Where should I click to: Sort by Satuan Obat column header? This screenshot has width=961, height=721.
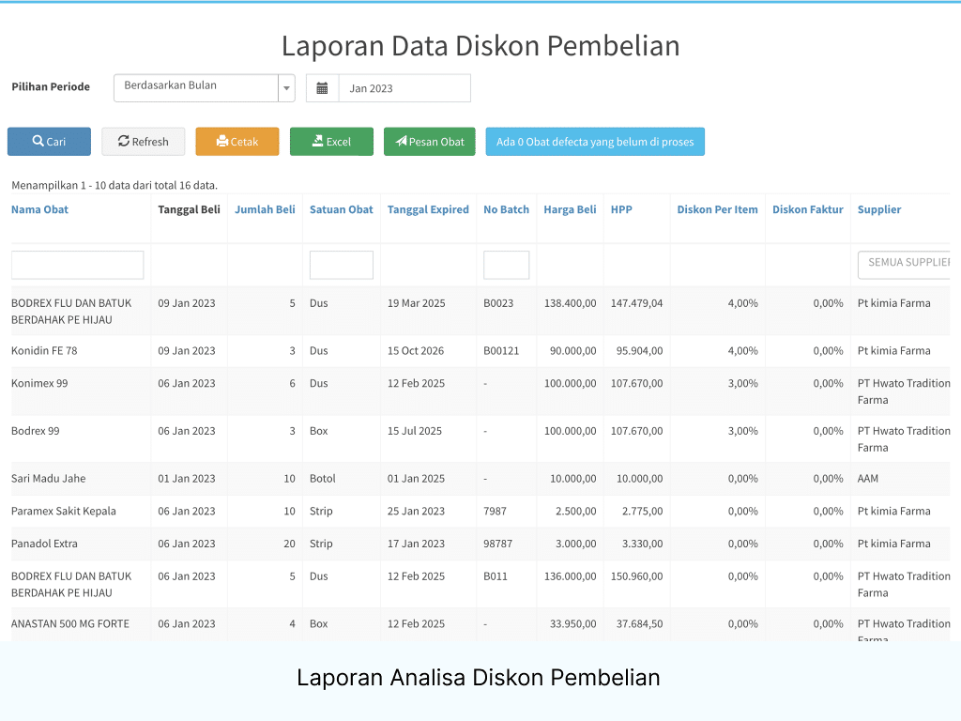click(342, 209)
